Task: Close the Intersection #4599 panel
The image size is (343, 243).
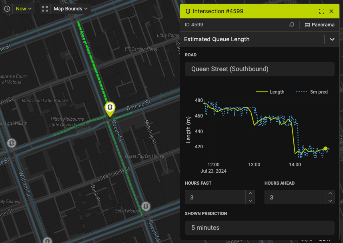Action: [331, 11]
